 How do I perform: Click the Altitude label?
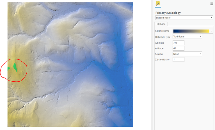159,48
